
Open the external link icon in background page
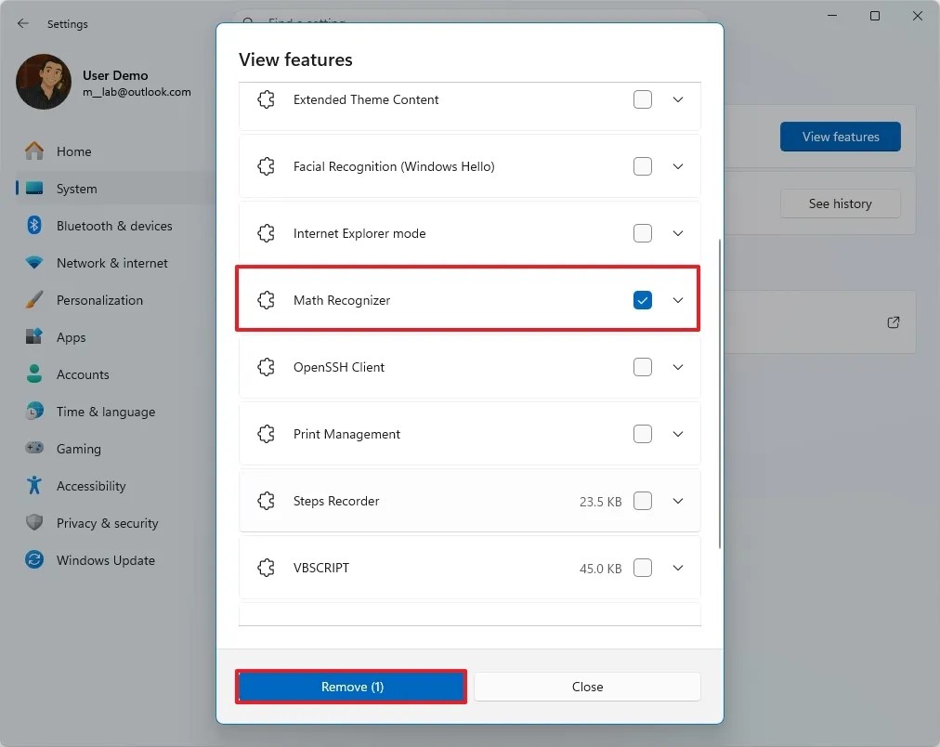(894, 322)
